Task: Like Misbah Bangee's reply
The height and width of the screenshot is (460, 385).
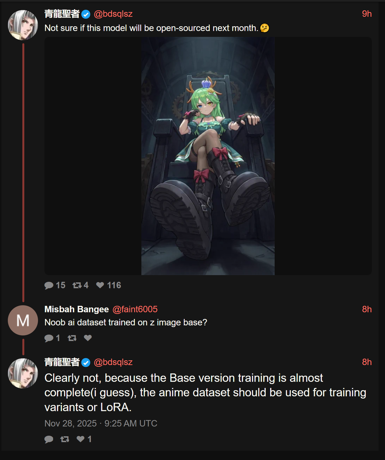Action: (x=88, y=338)
